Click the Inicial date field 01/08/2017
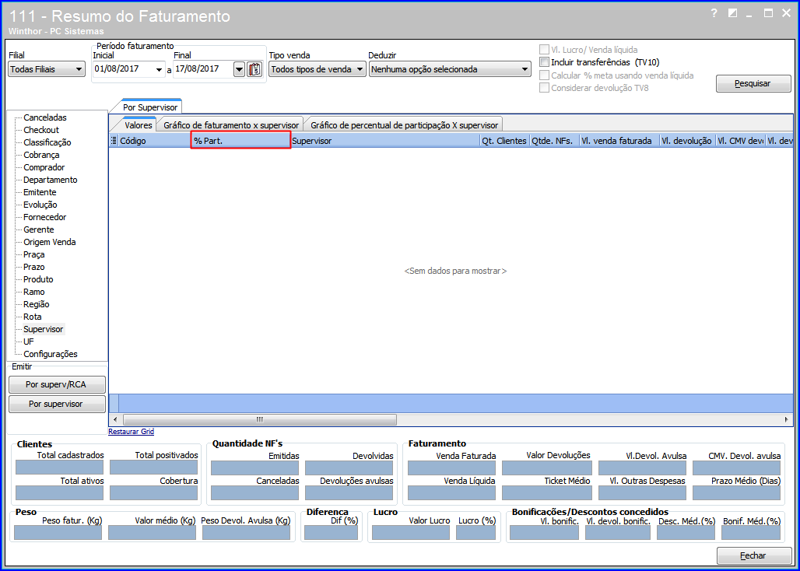 click(x=124, y=69)
